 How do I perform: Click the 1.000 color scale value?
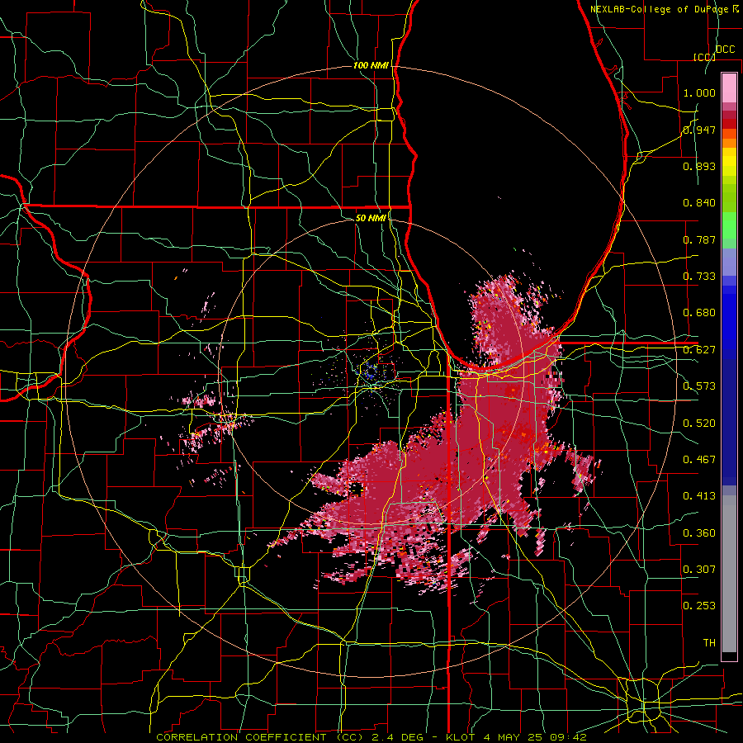tap(699, 92)
